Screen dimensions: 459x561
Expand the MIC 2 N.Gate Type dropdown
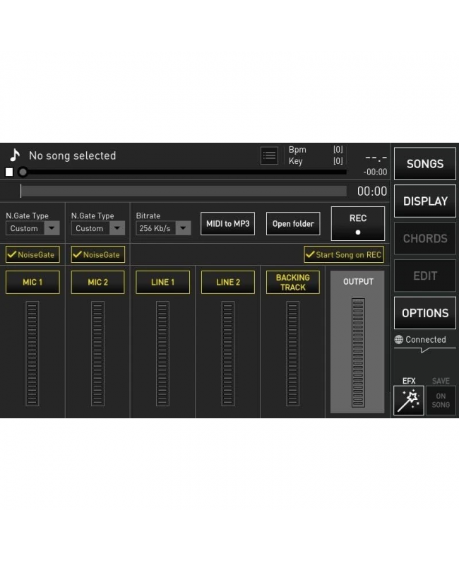[117, 228]
